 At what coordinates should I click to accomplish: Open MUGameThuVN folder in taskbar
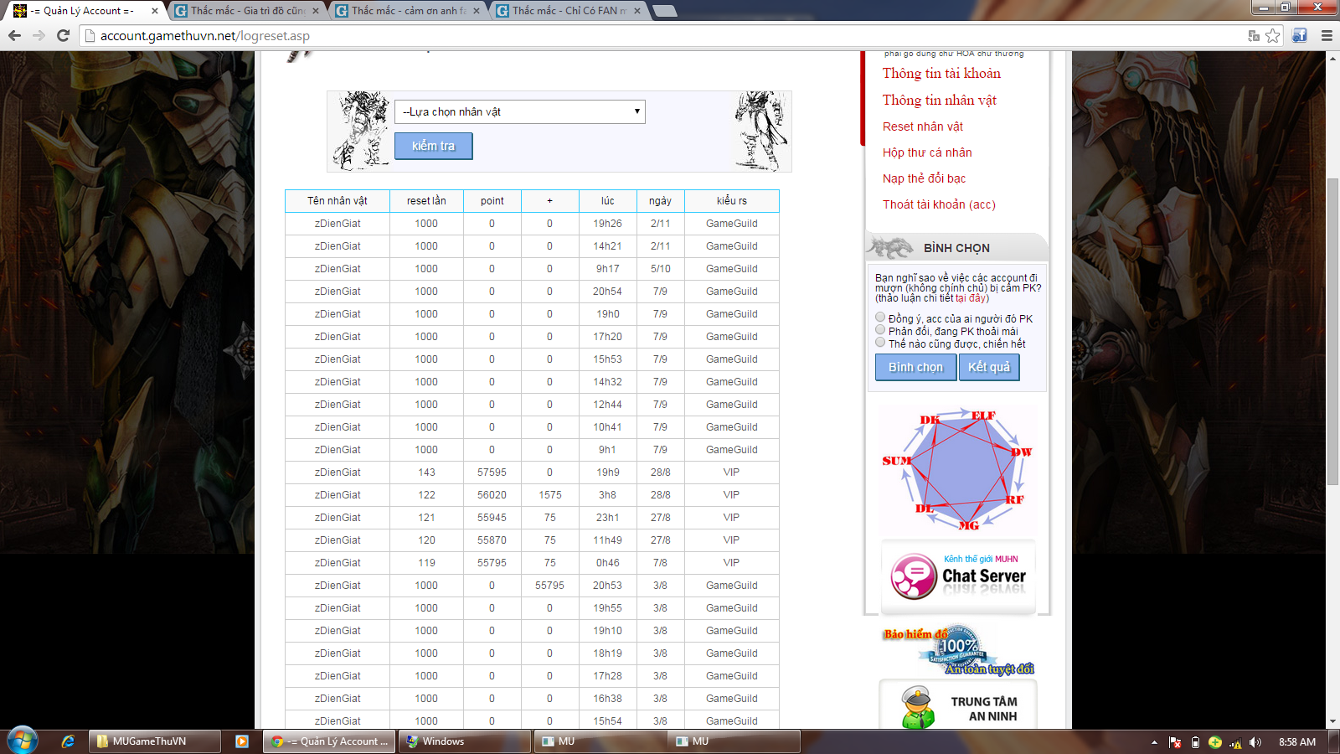(x=154, y=741)
